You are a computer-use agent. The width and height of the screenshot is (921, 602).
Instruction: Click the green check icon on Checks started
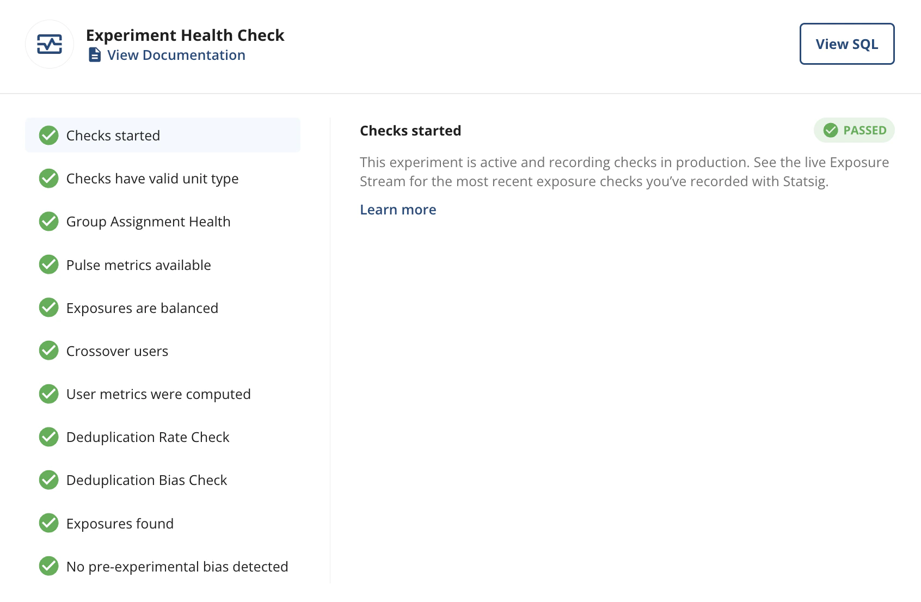tap(48, 135)
